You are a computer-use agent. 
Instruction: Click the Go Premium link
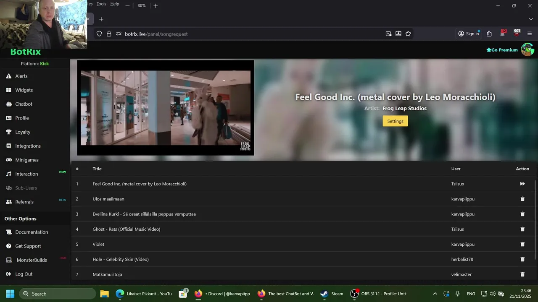(502, 50)
